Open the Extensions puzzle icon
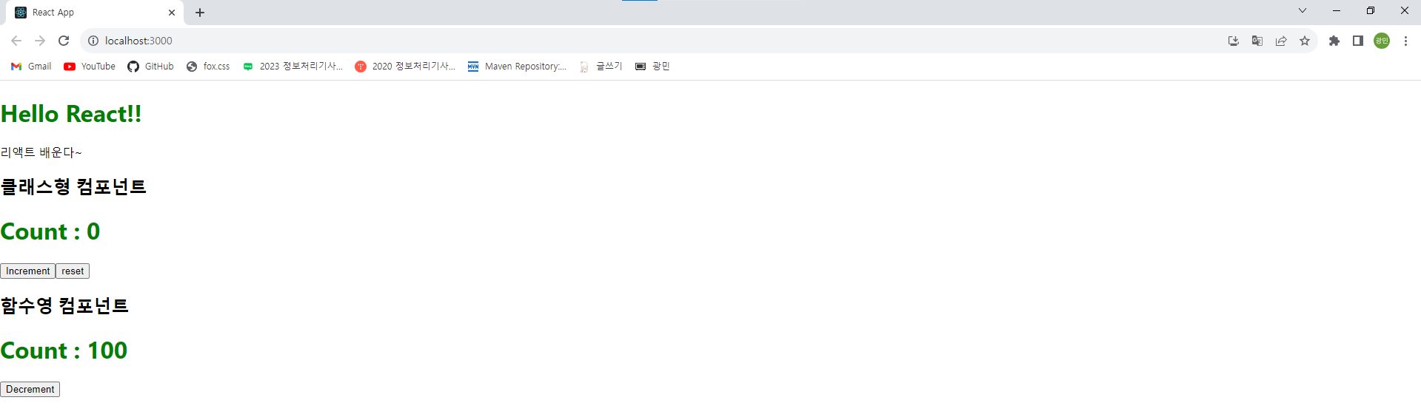 pos(1334,41)
